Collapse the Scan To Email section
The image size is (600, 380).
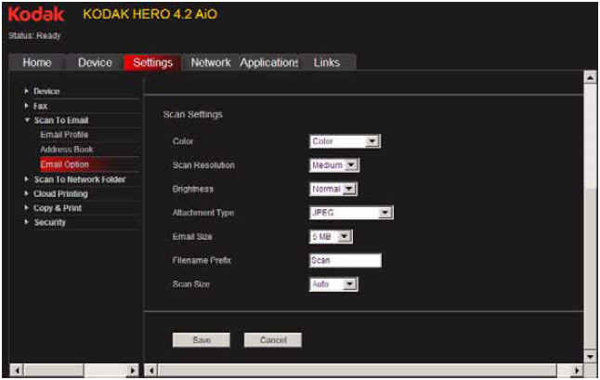[x=60, y=121]
